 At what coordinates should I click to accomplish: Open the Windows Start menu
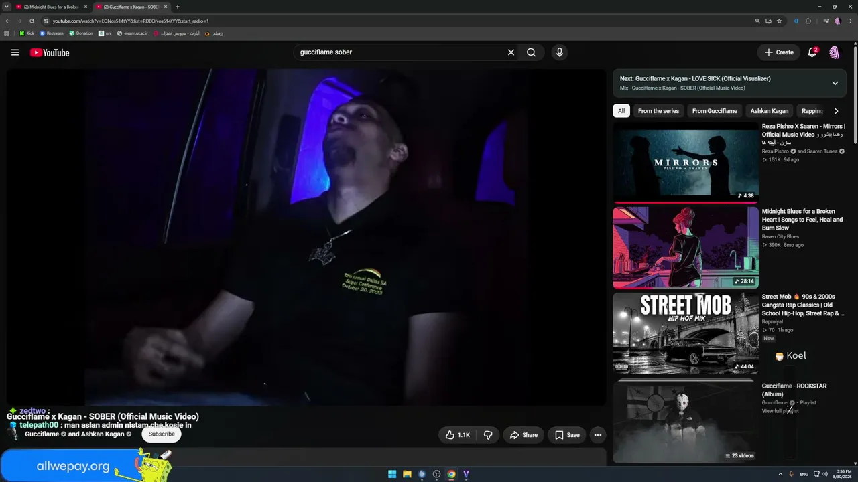[x=392, y=475]
